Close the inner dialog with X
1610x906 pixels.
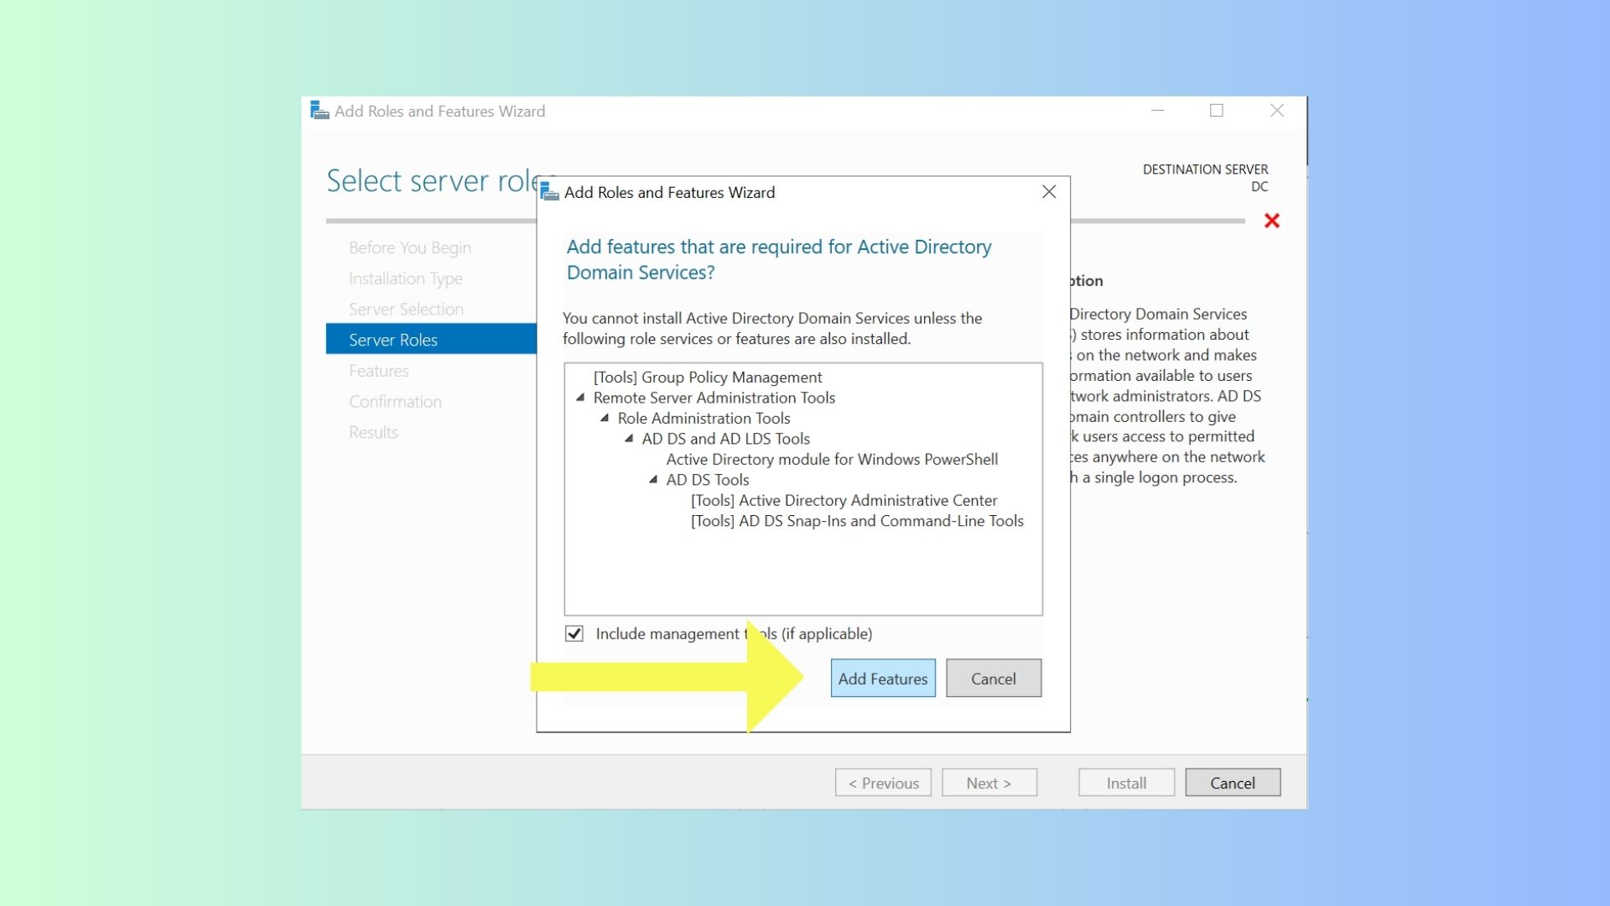point(1048,192)
